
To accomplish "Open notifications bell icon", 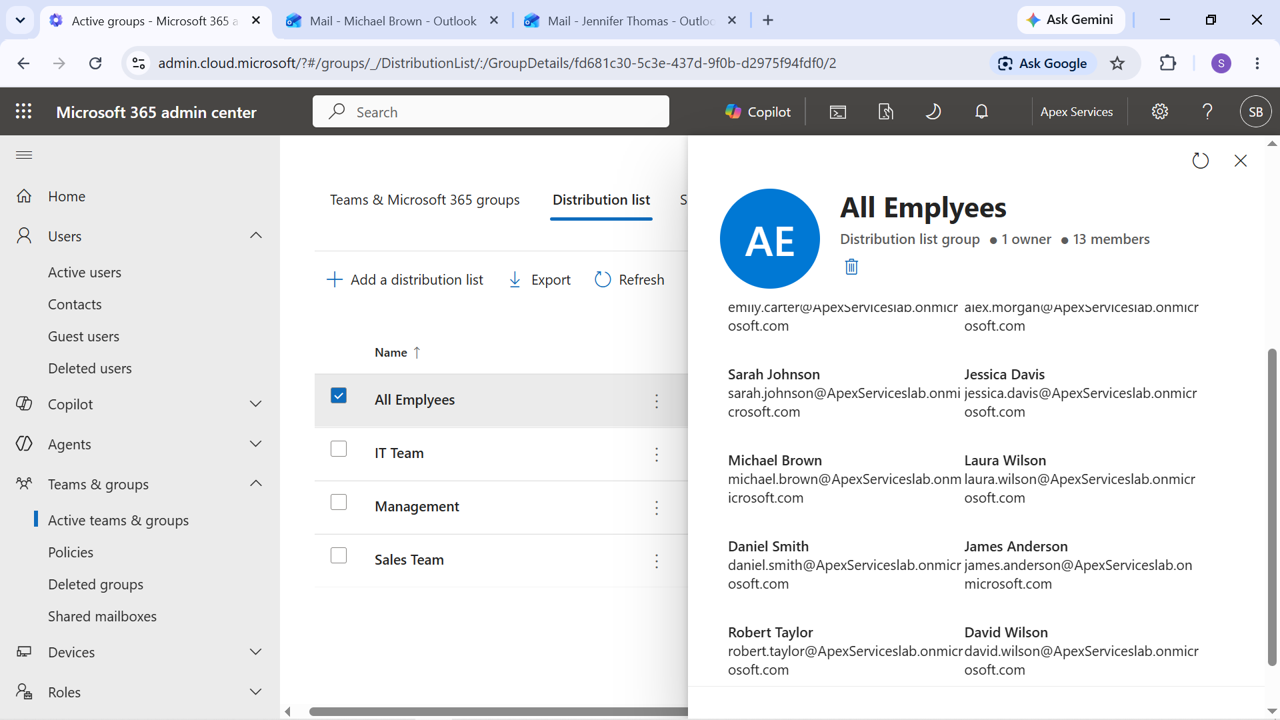I will pyautogui.click(x=981, y=112).
